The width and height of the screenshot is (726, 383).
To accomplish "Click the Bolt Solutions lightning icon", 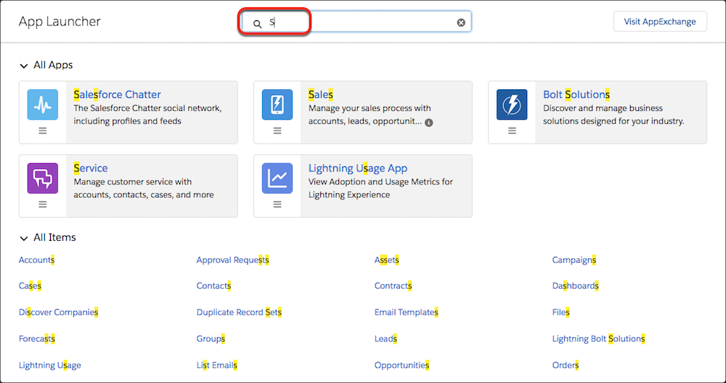I will pos(512,104).
